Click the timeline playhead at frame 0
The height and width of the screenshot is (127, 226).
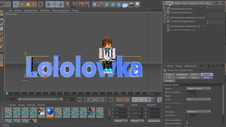(x=7, y=93)
